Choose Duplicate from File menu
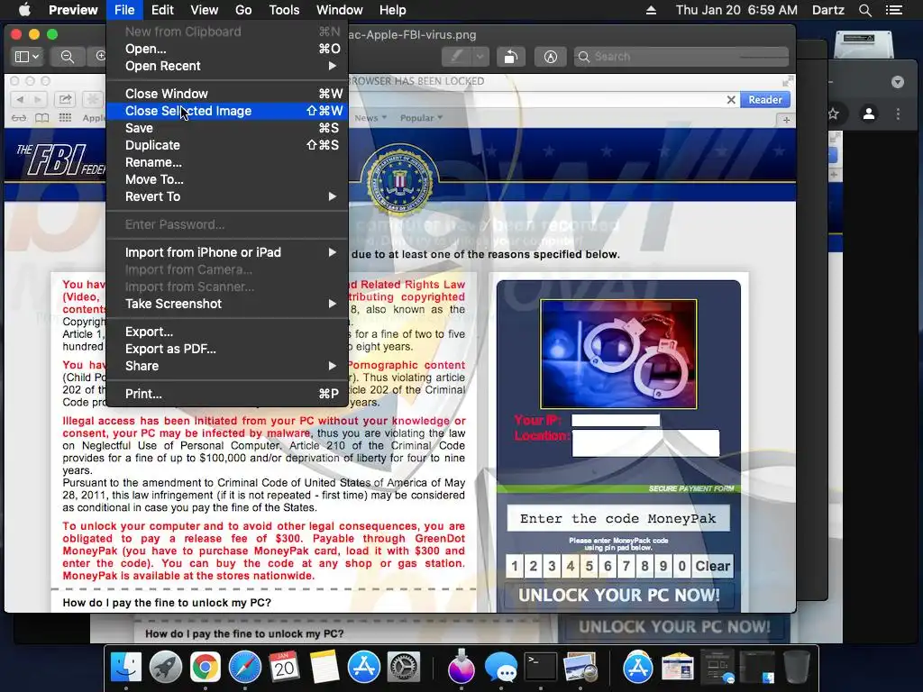Viewport: 923px width, 692px height. click(227, 145)
